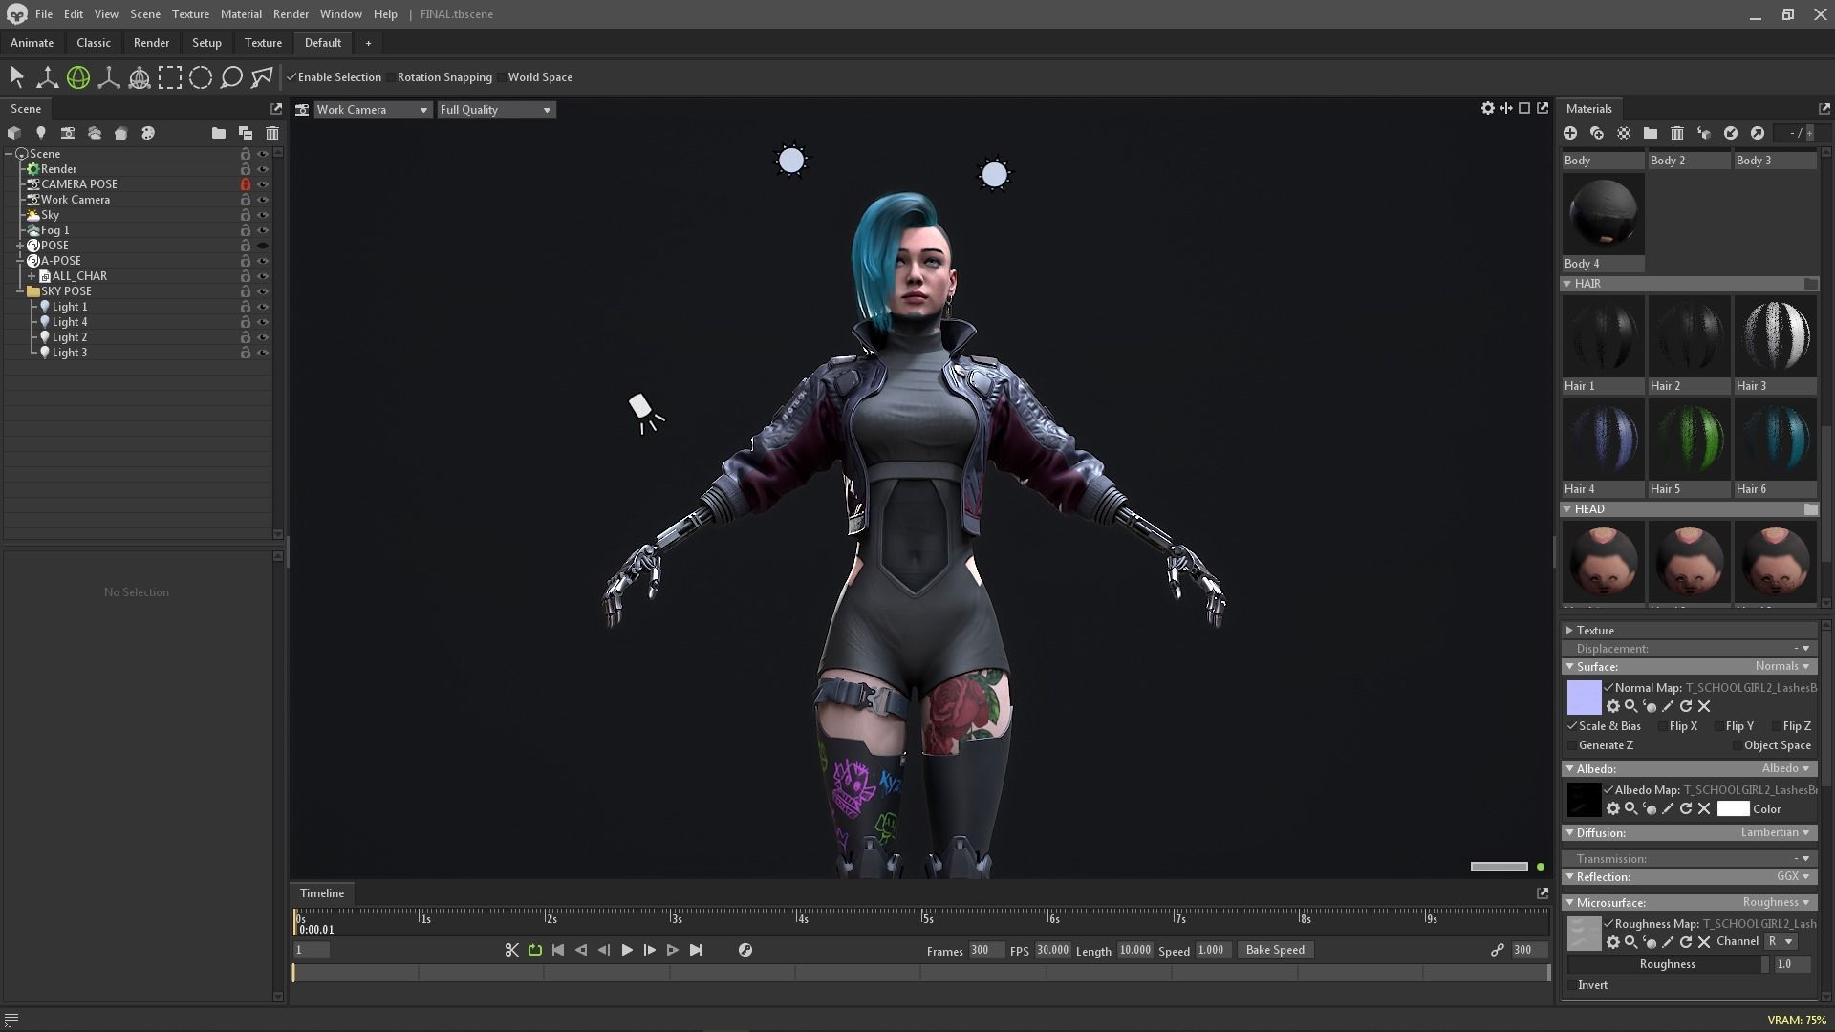Select Light 4 in scene tree
This screenshot has height=1032, width=1835.
70,322
